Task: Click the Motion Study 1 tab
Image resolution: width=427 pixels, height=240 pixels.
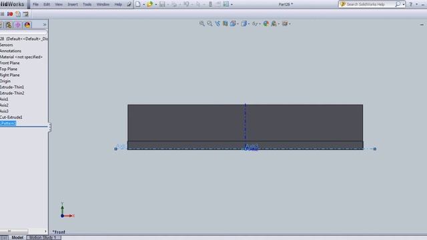Action: (43, 237)
